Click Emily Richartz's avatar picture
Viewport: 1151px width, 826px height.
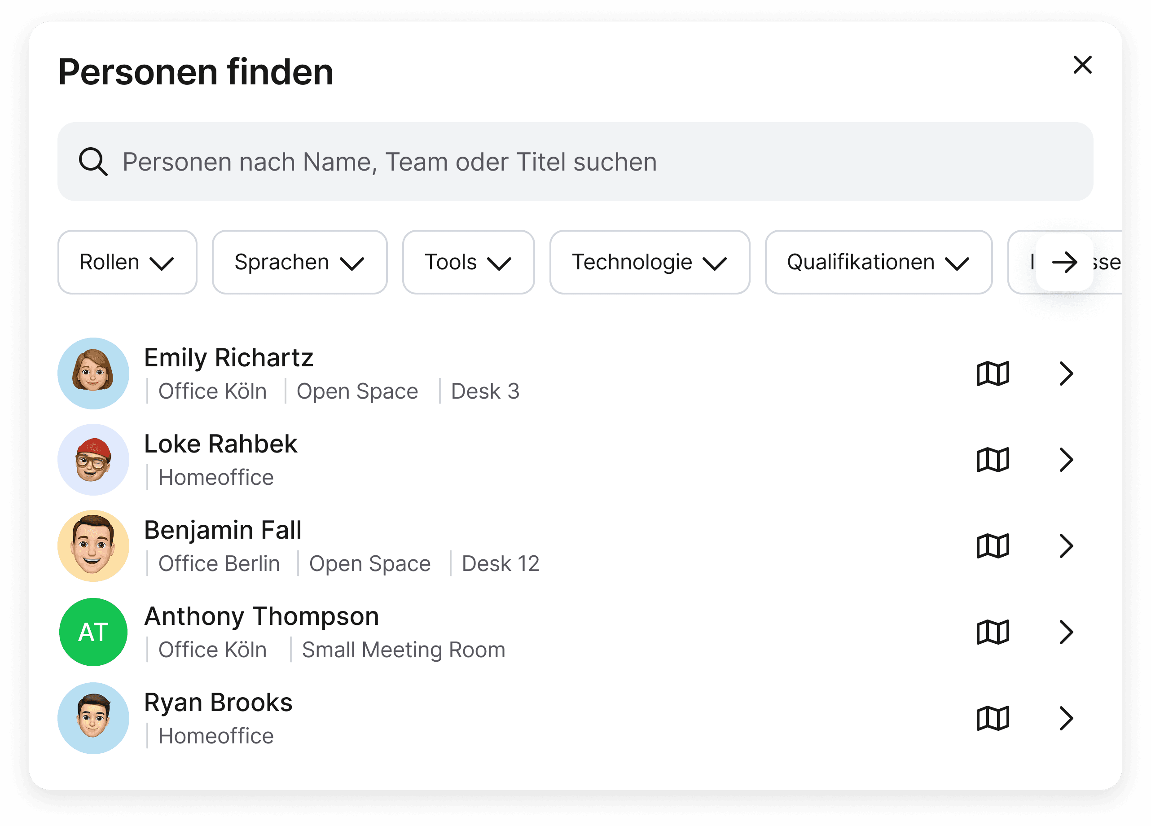coord(93,373)
